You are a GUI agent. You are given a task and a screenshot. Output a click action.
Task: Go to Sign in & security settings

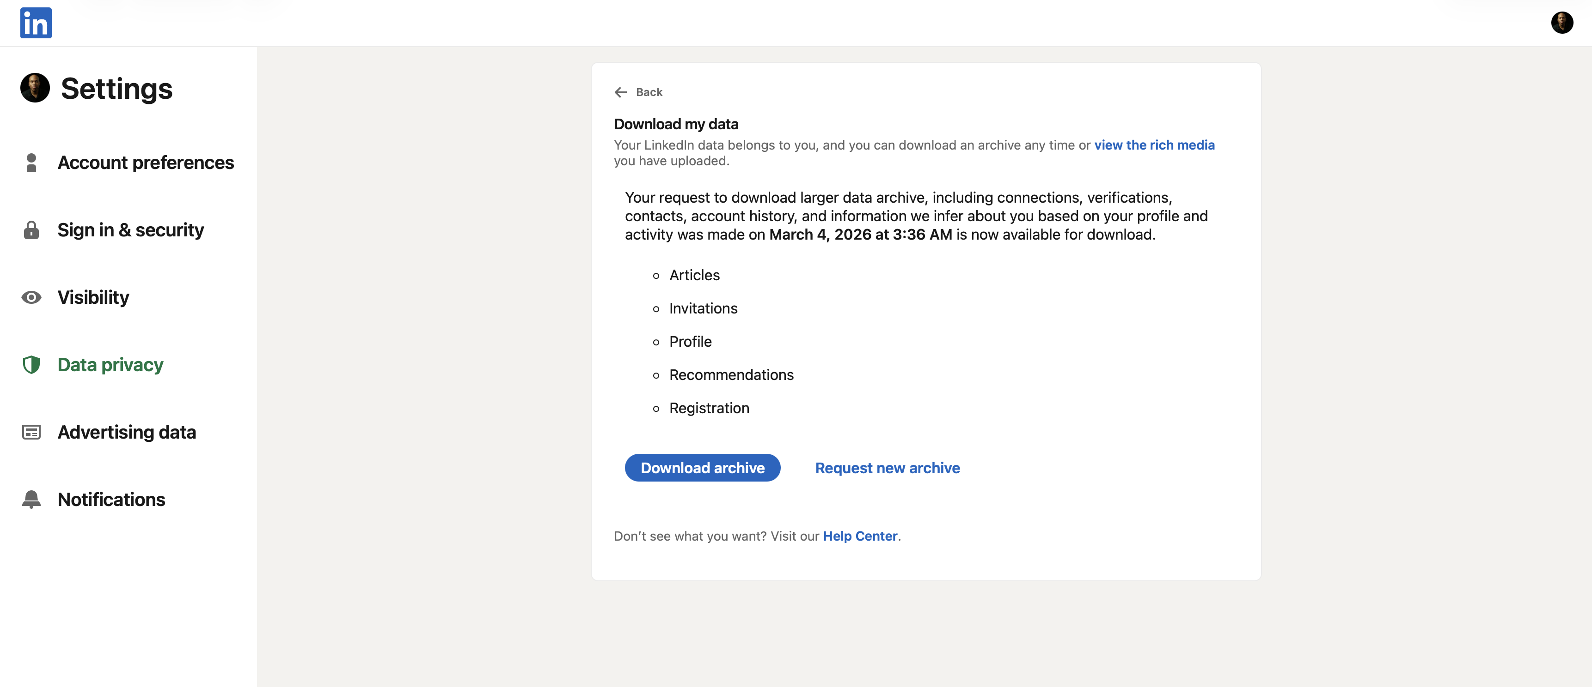130,230
